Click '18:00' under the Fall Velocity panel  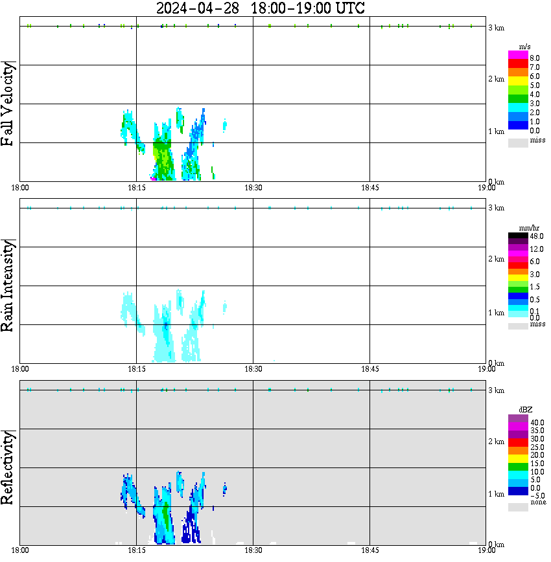19,188
